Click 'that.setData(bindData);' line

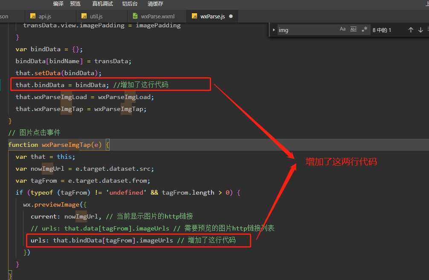[x=58, y=73]
